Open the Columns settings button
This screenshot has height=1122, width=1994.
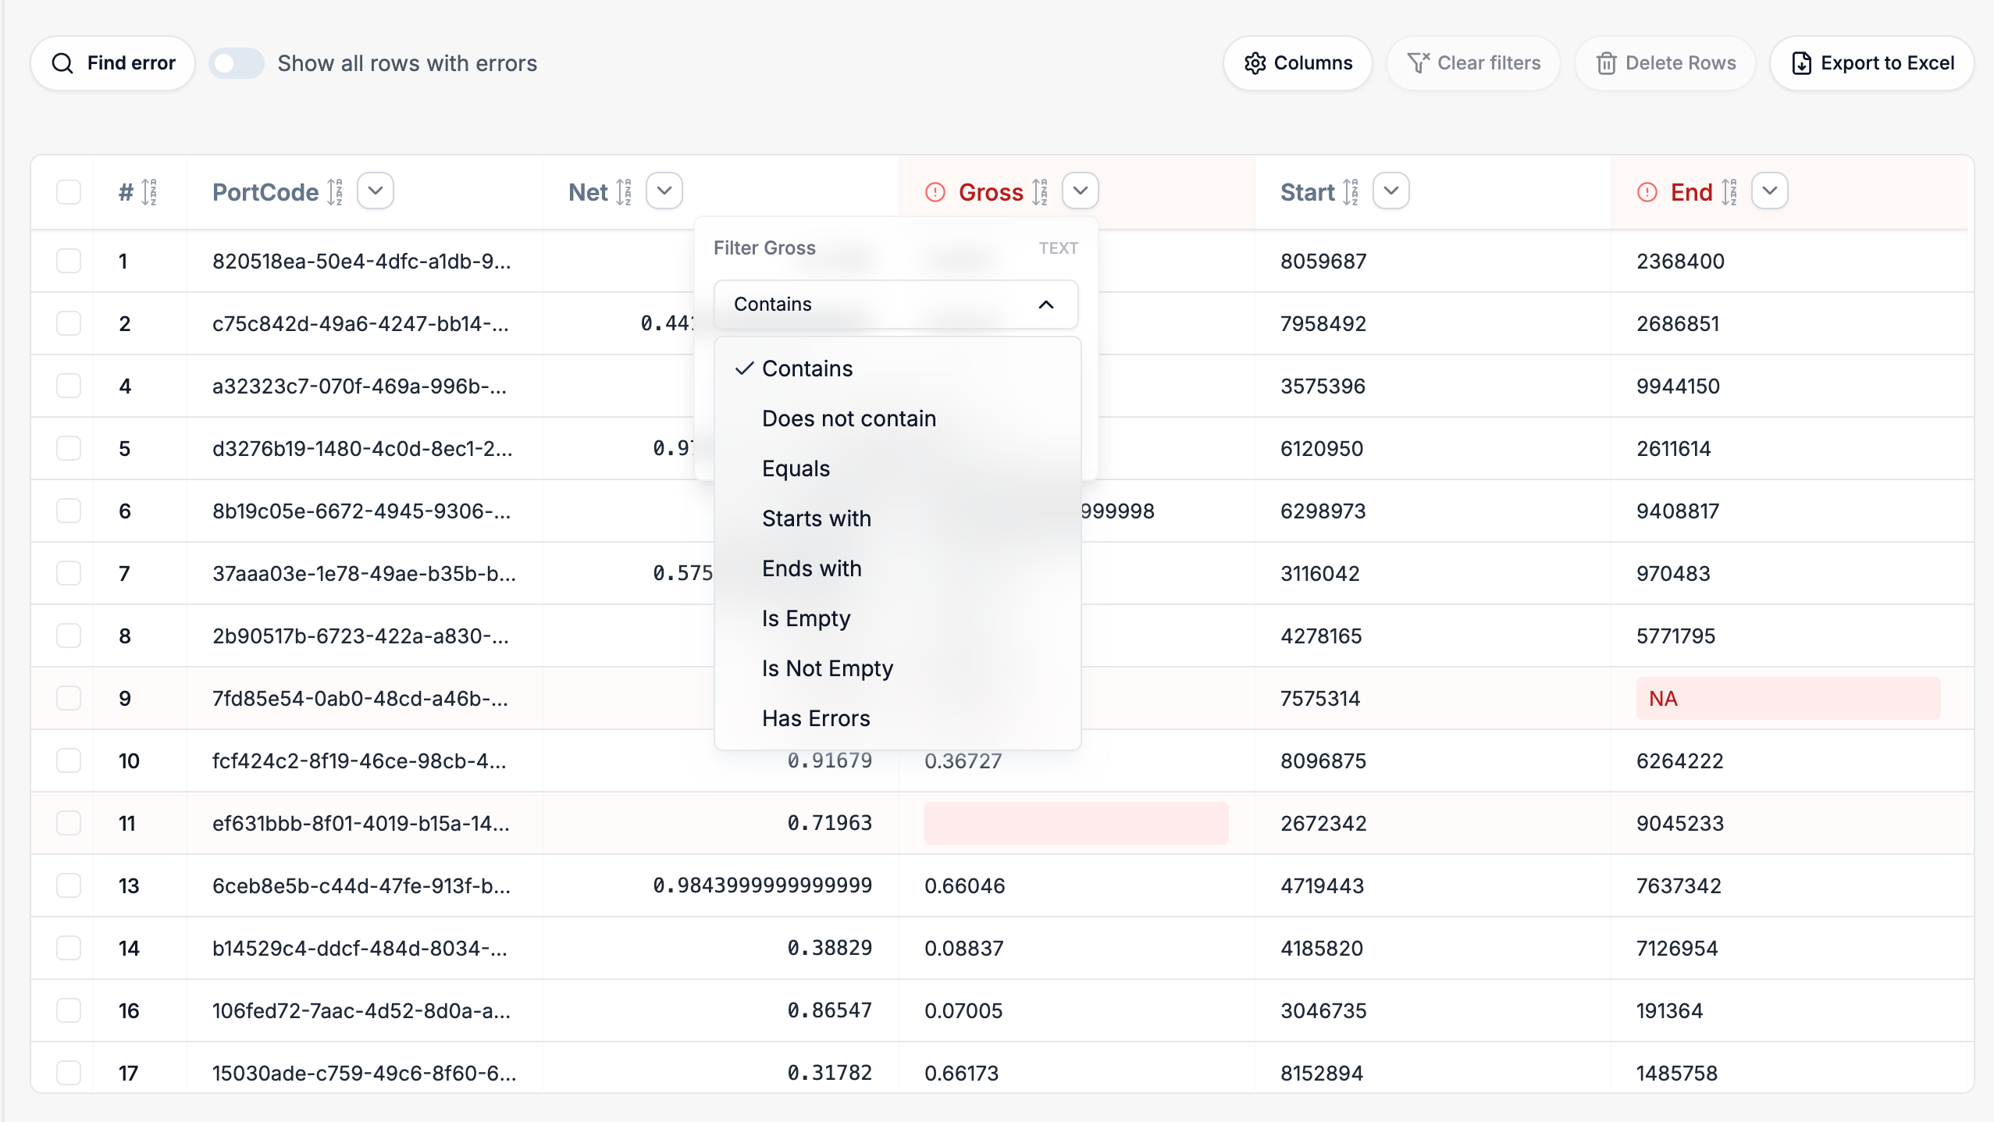(x=1298, y=63)
